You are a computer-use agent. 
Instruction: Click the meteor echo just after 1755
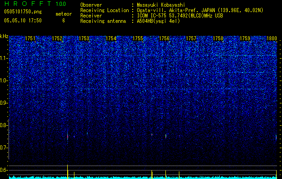152,135
